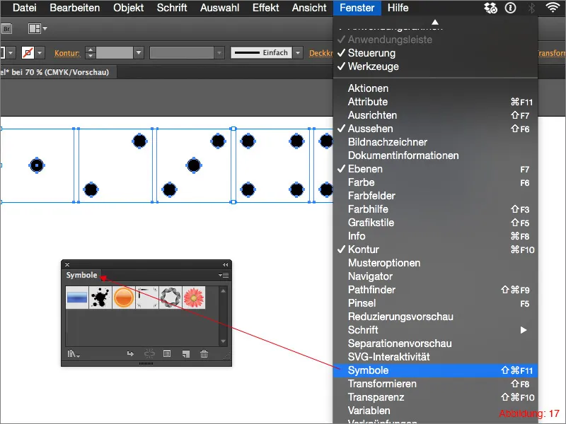Open the Hilfe menu

pyautogui.click(x=398, y=8)
